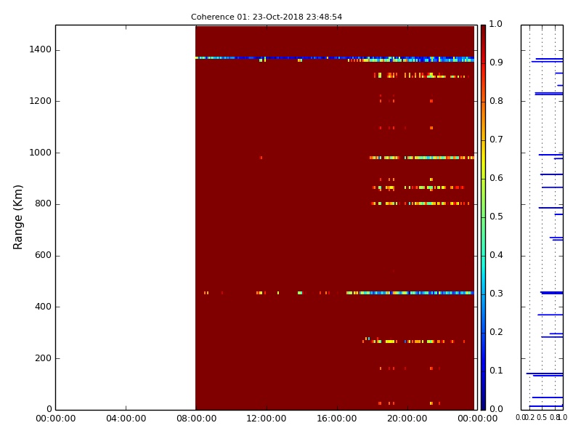Click the 200 range tick label
Screen dimensions: 581x436
coord(43,358)
